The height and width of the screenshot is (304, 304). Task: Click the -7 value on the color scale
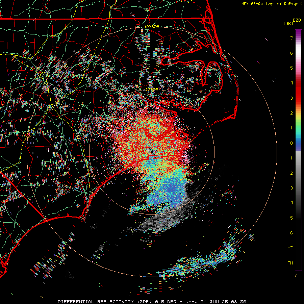(x=290, y=248)
